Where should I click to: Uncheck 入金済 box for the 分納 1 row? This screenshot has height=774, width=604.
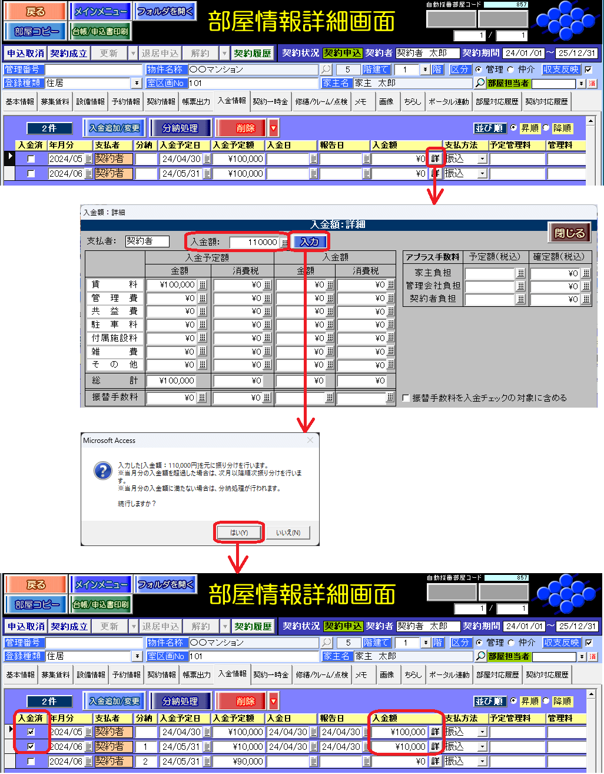[31, 746]
